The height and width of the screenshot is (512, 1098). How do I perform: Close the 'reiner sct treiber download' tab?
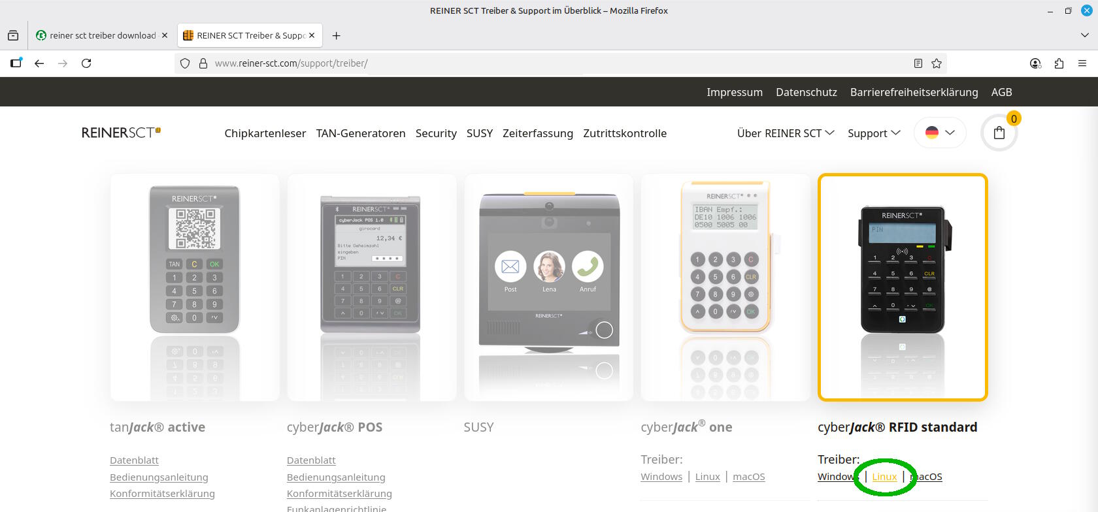pos(165,35)
